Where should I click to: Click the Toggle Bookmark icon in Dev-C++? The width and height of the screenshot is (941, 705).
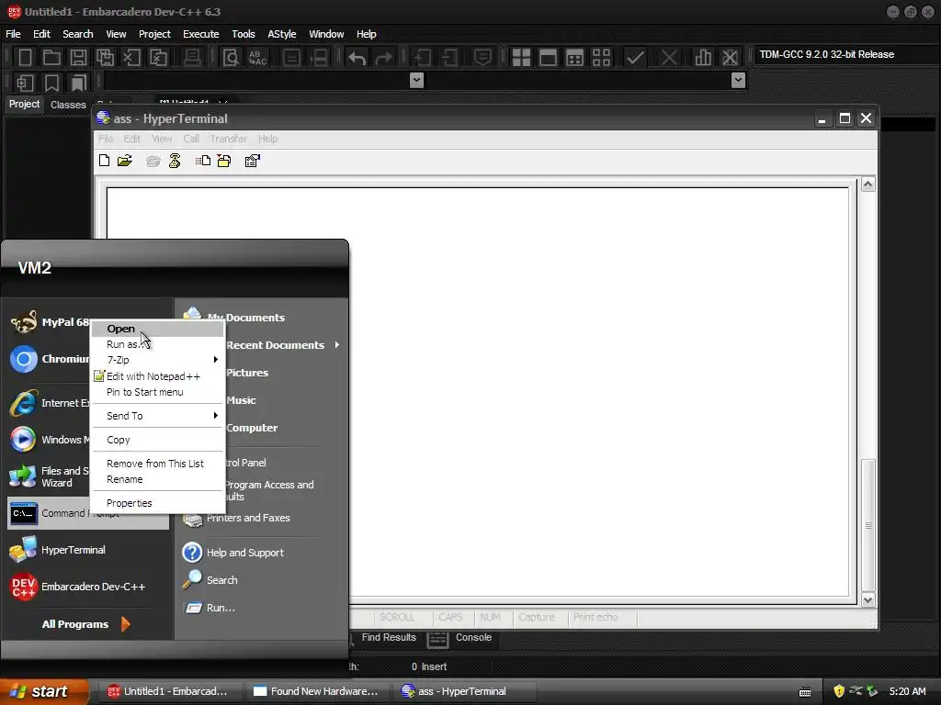point(52,83)
